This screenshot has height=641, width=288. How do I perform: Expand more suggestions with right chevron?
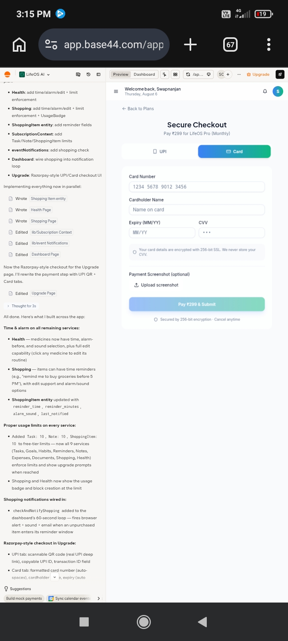(x=99, y=599)
